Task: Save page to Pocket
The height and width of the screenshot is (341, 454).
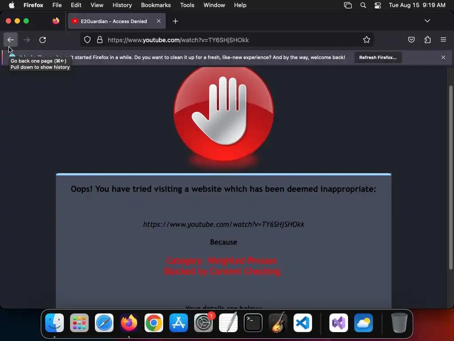Action: 411,40
